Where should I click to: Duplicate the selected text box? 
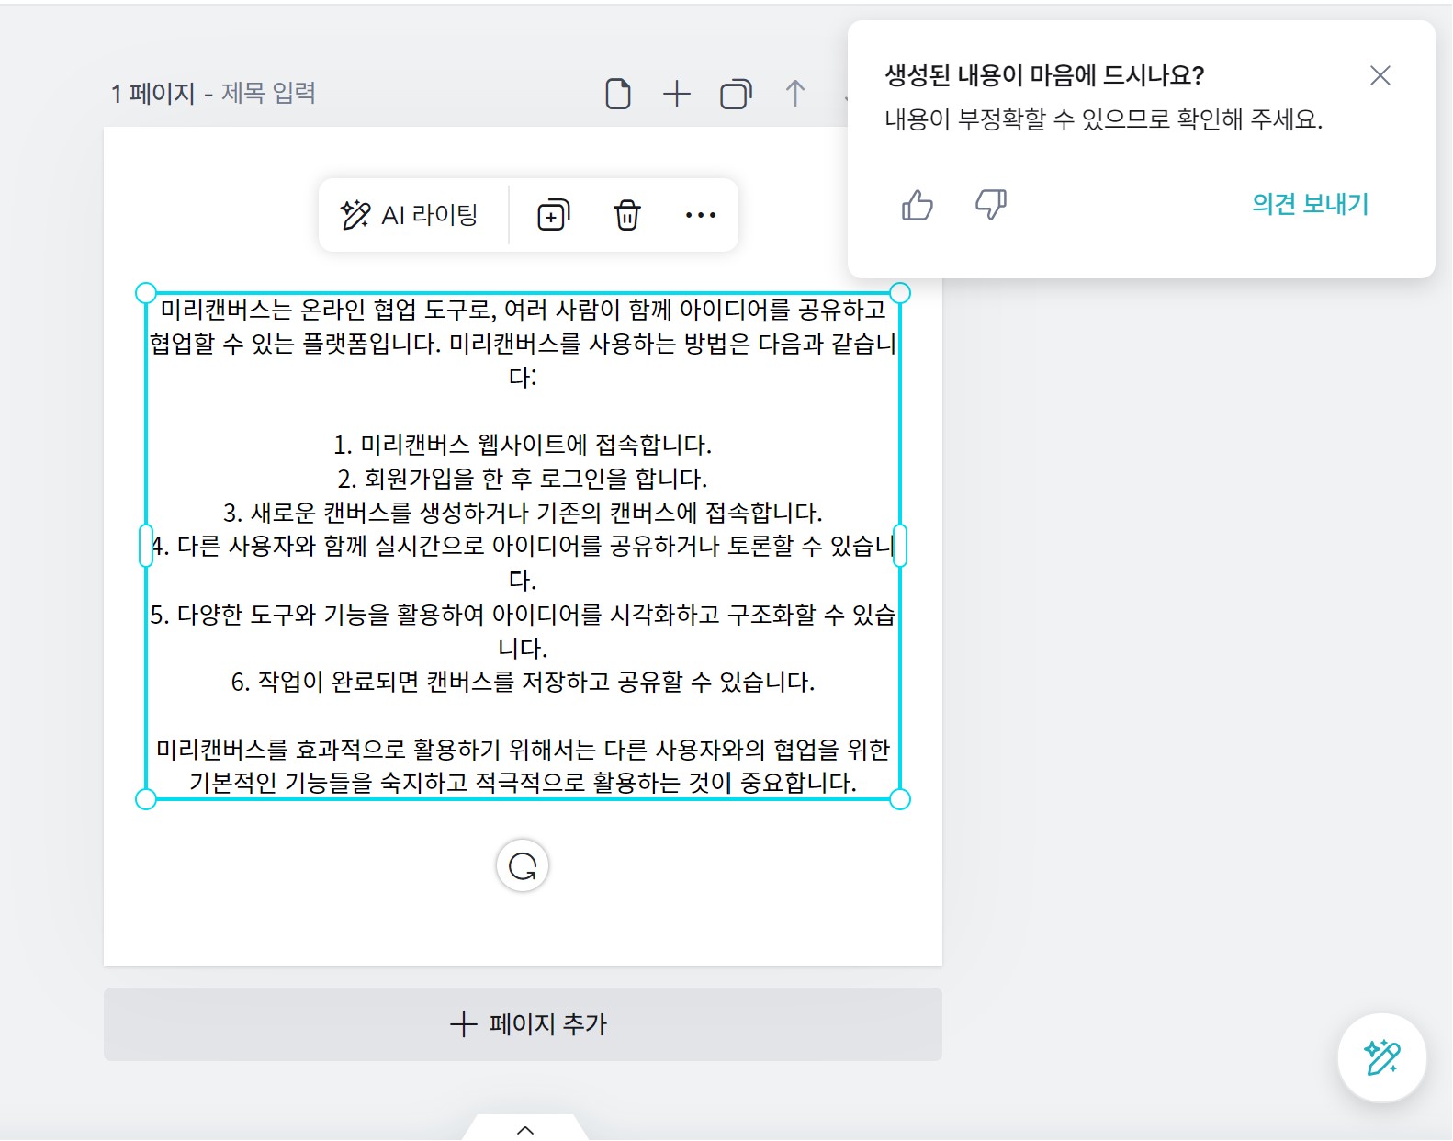pyautogui.click(x=553, y=215)
